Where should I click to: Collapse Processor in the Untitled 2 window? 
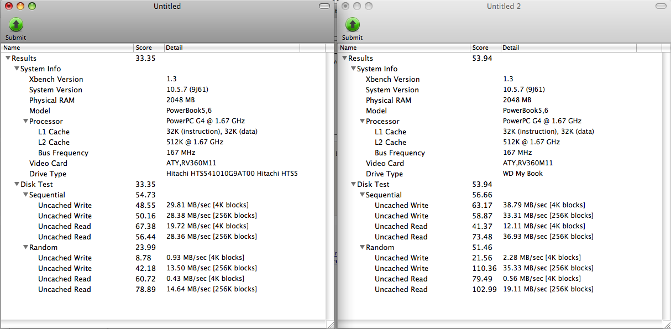(362, 121)
